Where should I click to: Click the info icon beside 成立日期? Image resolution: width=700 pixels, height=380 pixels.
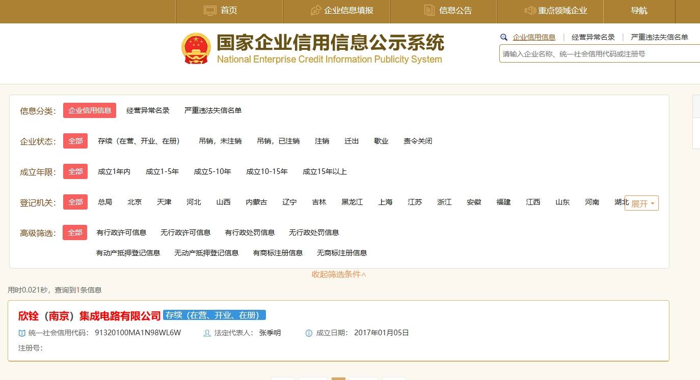click(x=309, y=333)
